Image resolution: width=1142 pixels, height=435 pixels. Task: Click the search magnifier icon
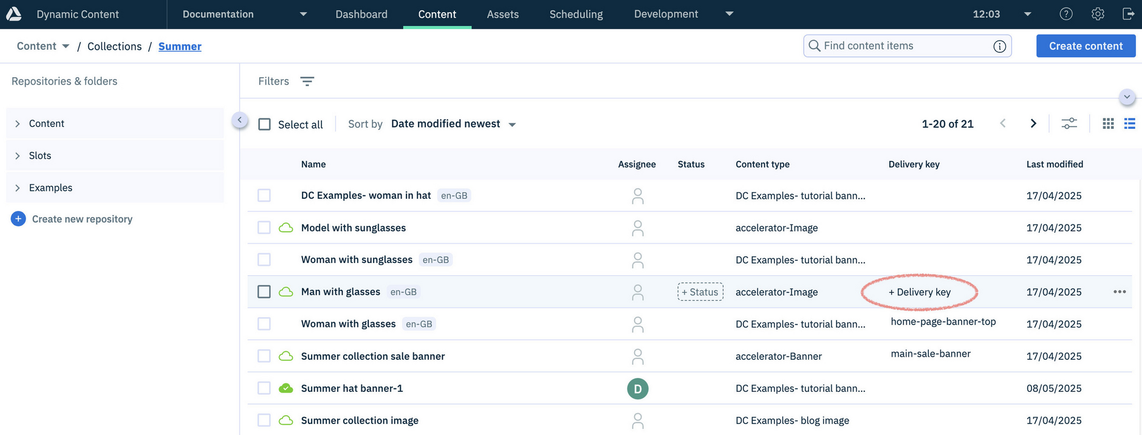point(815,46)
